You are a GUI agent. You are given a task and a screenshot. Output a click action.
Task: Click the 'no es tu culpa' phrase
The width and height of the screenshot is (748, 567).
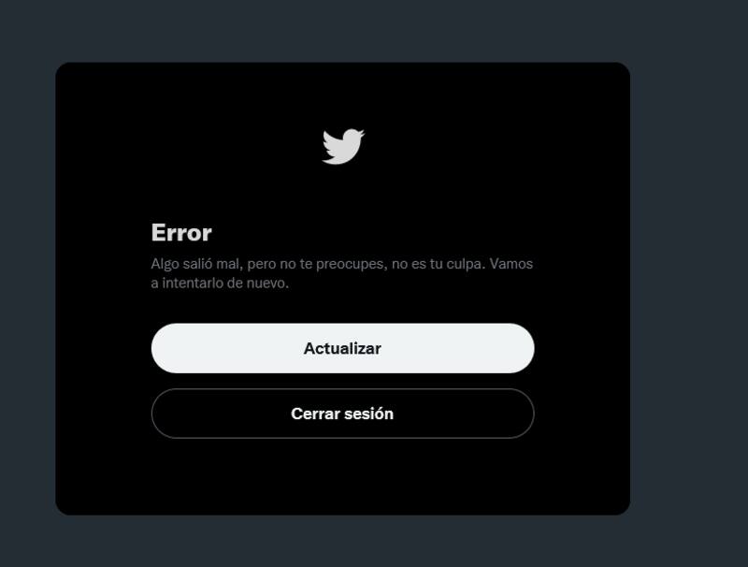438,264
